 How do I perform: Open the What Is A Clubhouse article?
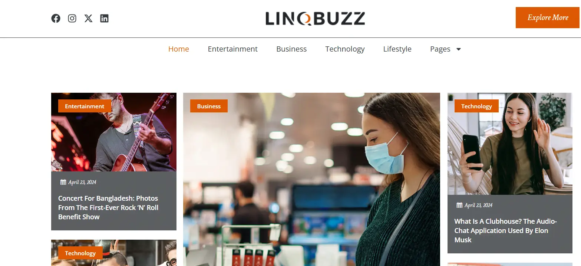[x=506, y=230]
